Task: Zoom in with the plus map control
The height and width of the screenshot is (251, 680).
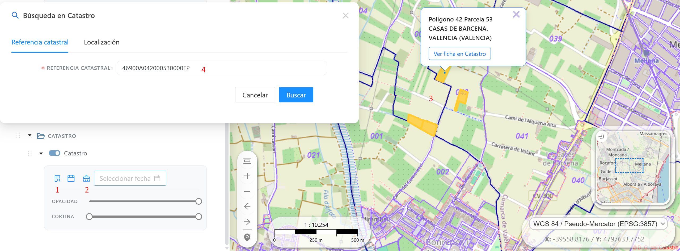Action: (247, 176)
